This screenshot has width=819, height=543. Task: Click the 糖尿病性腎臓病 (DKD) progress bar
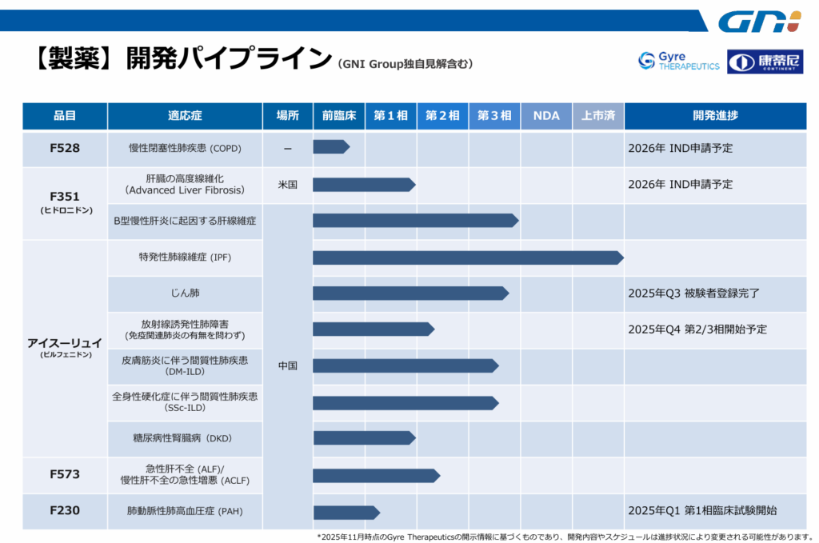[x=363, y=437]
